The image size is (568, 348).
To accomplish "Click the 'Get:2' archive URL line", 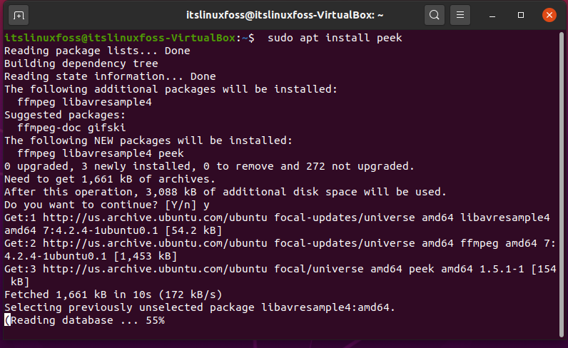I will pyautogui.click(x=280, y=244).
